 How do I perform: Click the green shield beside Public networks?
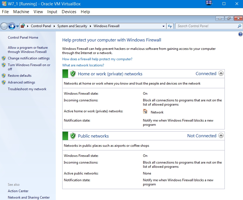(x=73, y=136)
